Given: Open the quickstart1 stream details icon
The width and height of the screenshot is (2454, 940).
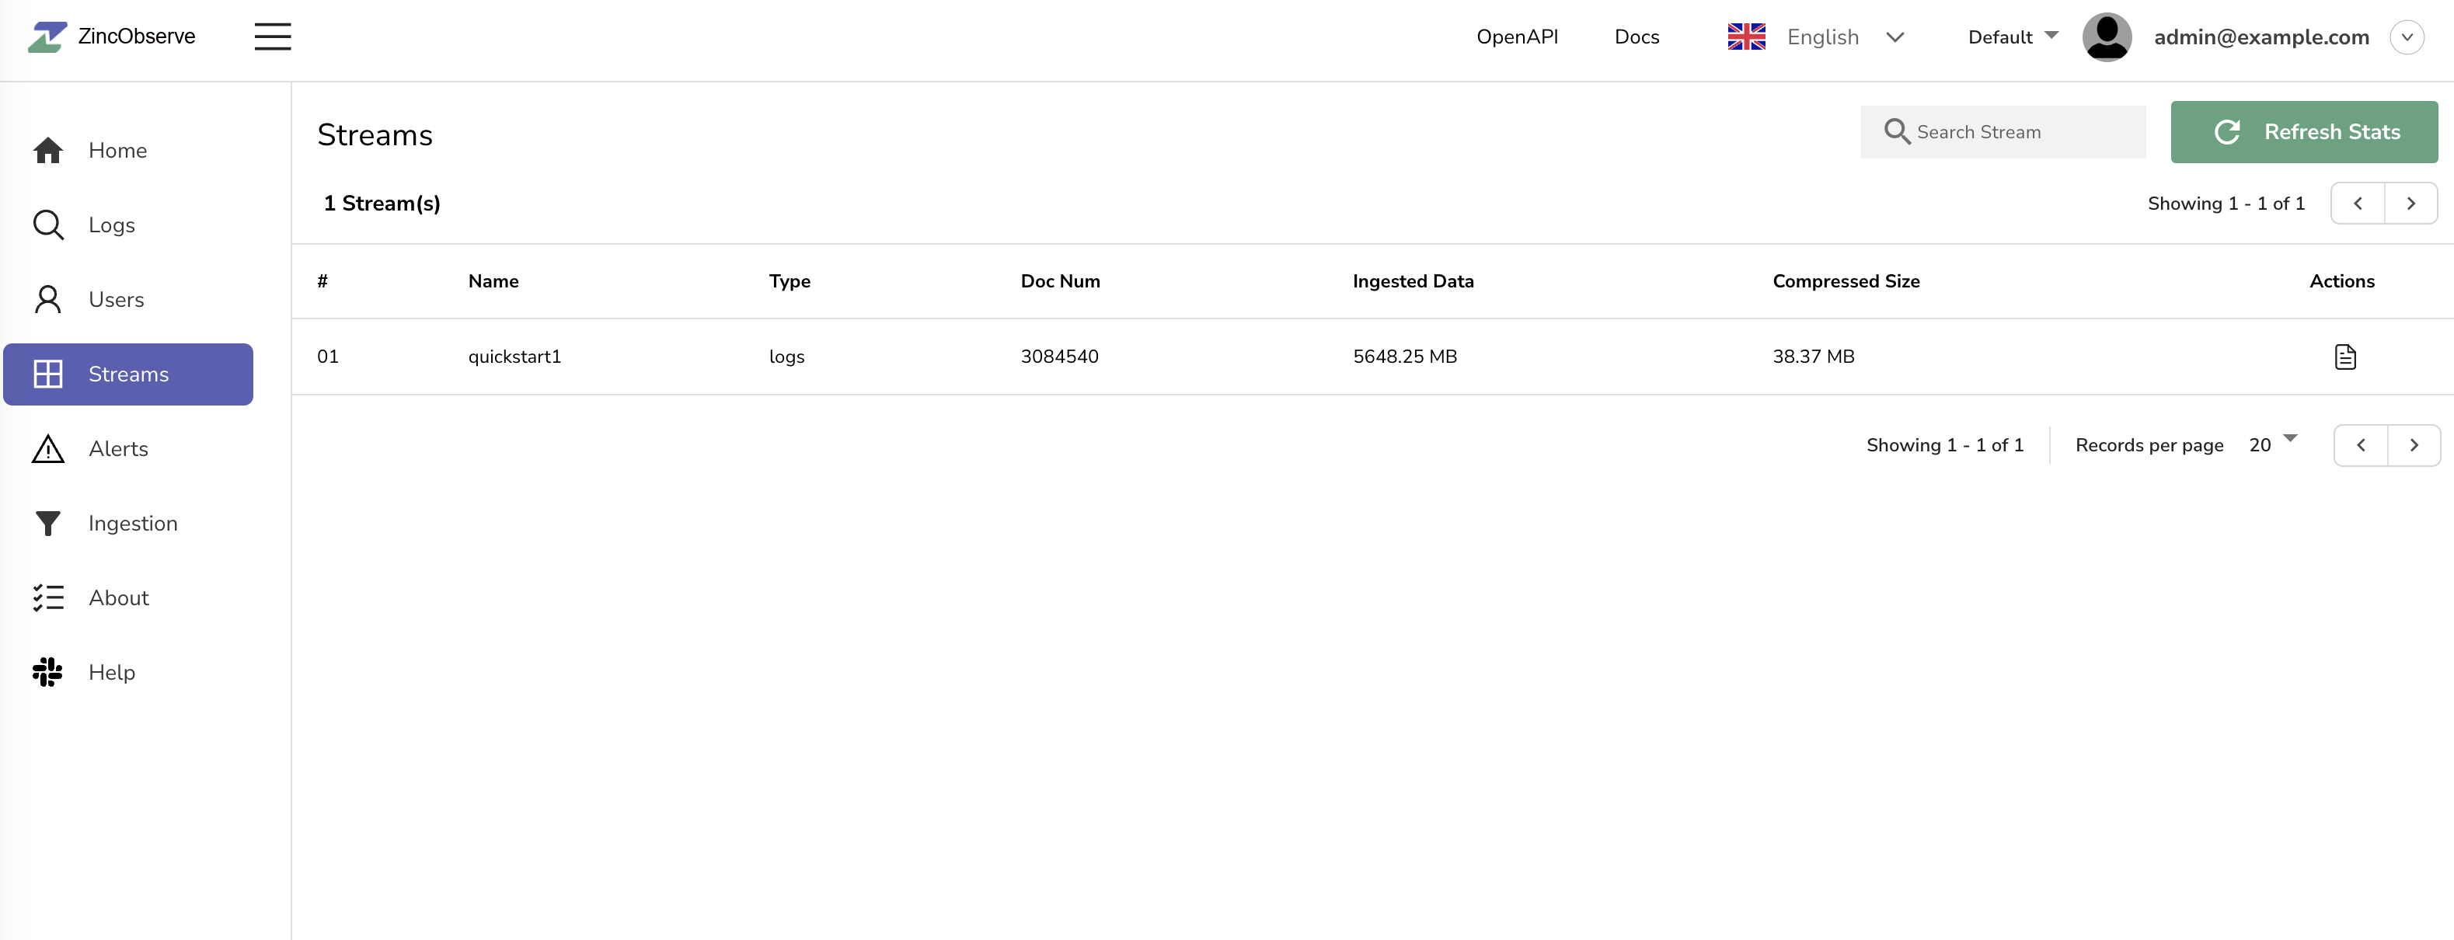Looking at the screenshot, I should tap(2344, 357).
